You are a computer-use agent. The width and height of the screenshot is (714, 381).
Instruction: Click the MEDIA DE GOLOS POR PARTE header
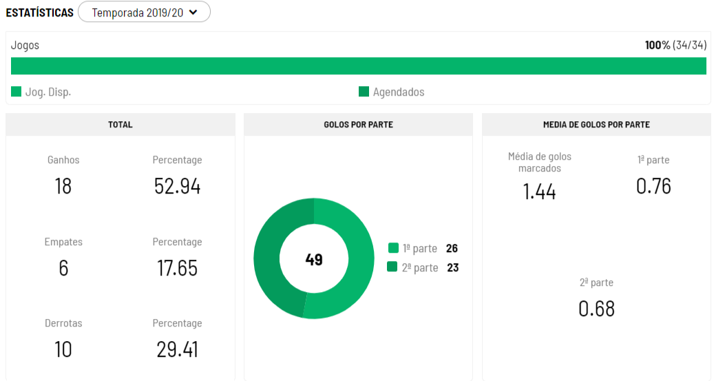(x=596, y=125)
